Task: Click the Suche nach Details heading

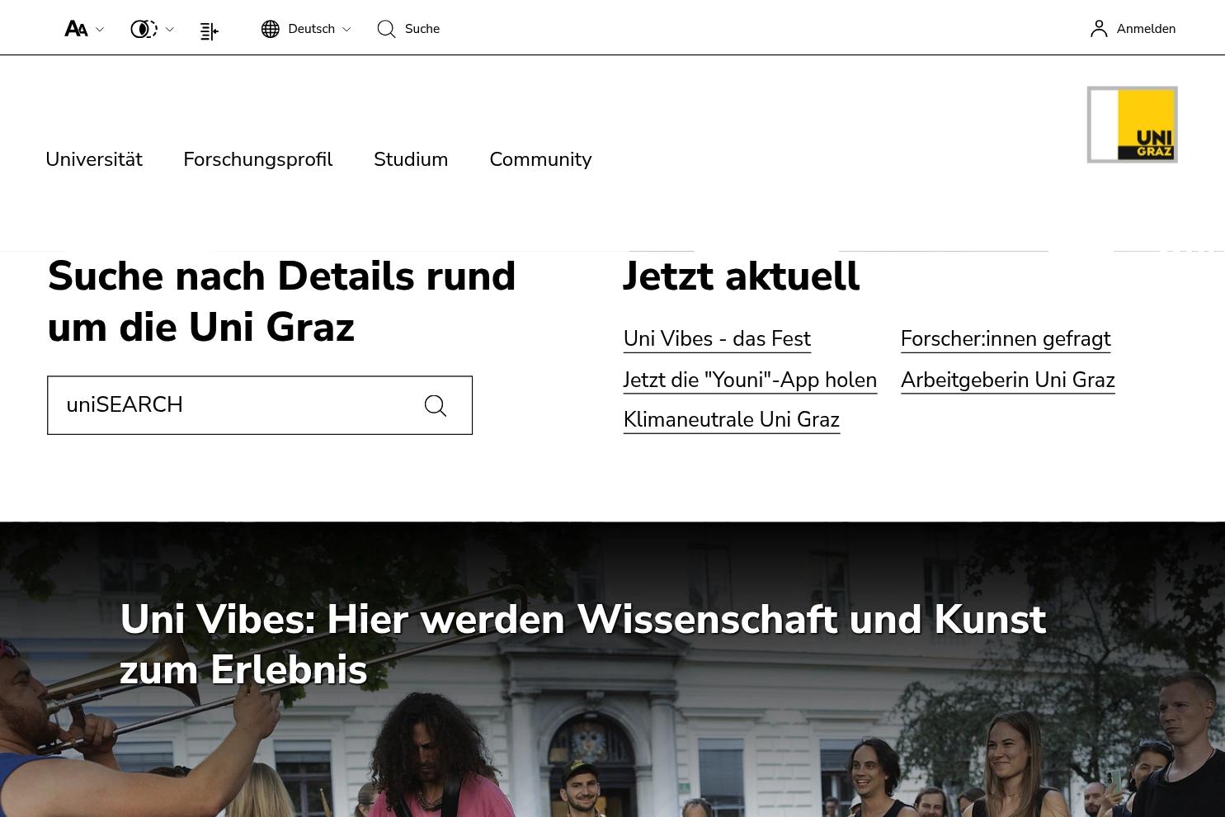Action: [281, 301]
